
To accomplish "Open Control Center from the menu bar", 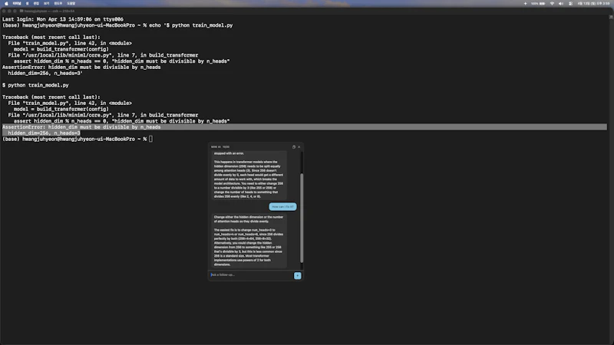I will [x=570, y=3].
